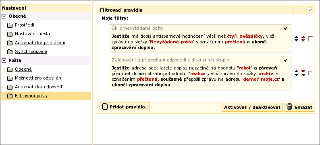Click the folder icon next to Prostředí
The image size is (320, 145).
pos(10,25)
